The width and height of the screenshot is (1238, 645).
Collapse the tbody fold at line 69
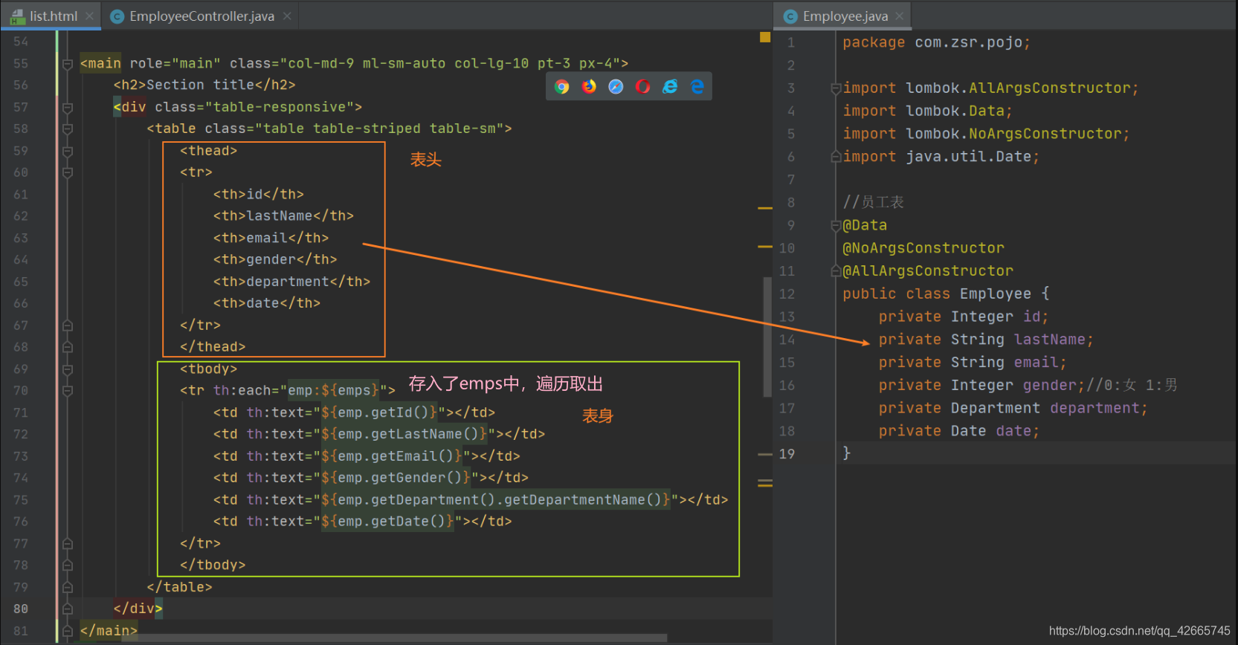click(x=68, y=369)
